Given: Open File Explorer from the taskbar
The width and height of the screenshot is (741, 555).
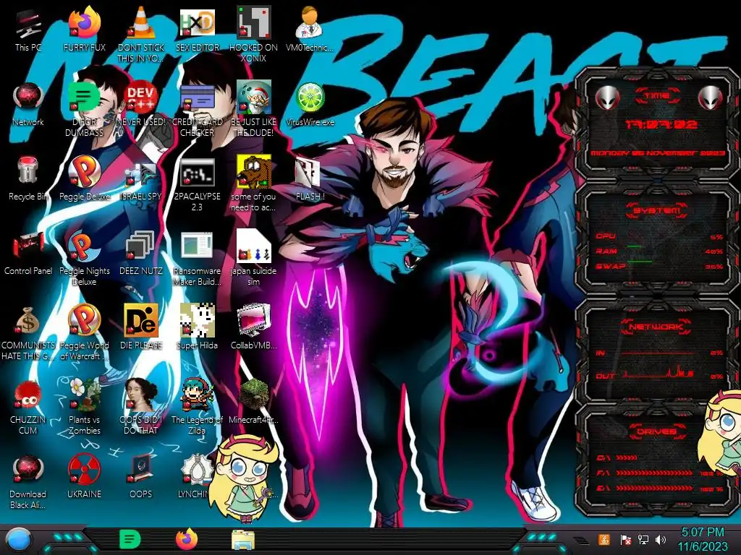Looking at the screenshot, I should tap(243, 541).
